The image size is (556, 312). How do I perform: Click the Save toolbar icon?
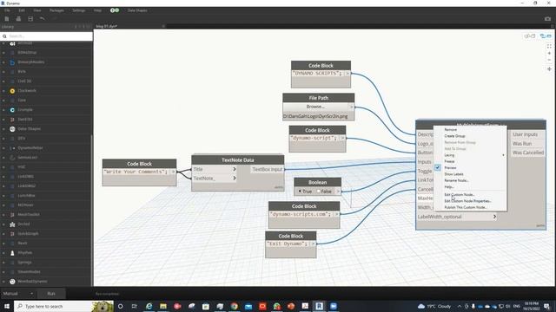click(x=30, y=19)
